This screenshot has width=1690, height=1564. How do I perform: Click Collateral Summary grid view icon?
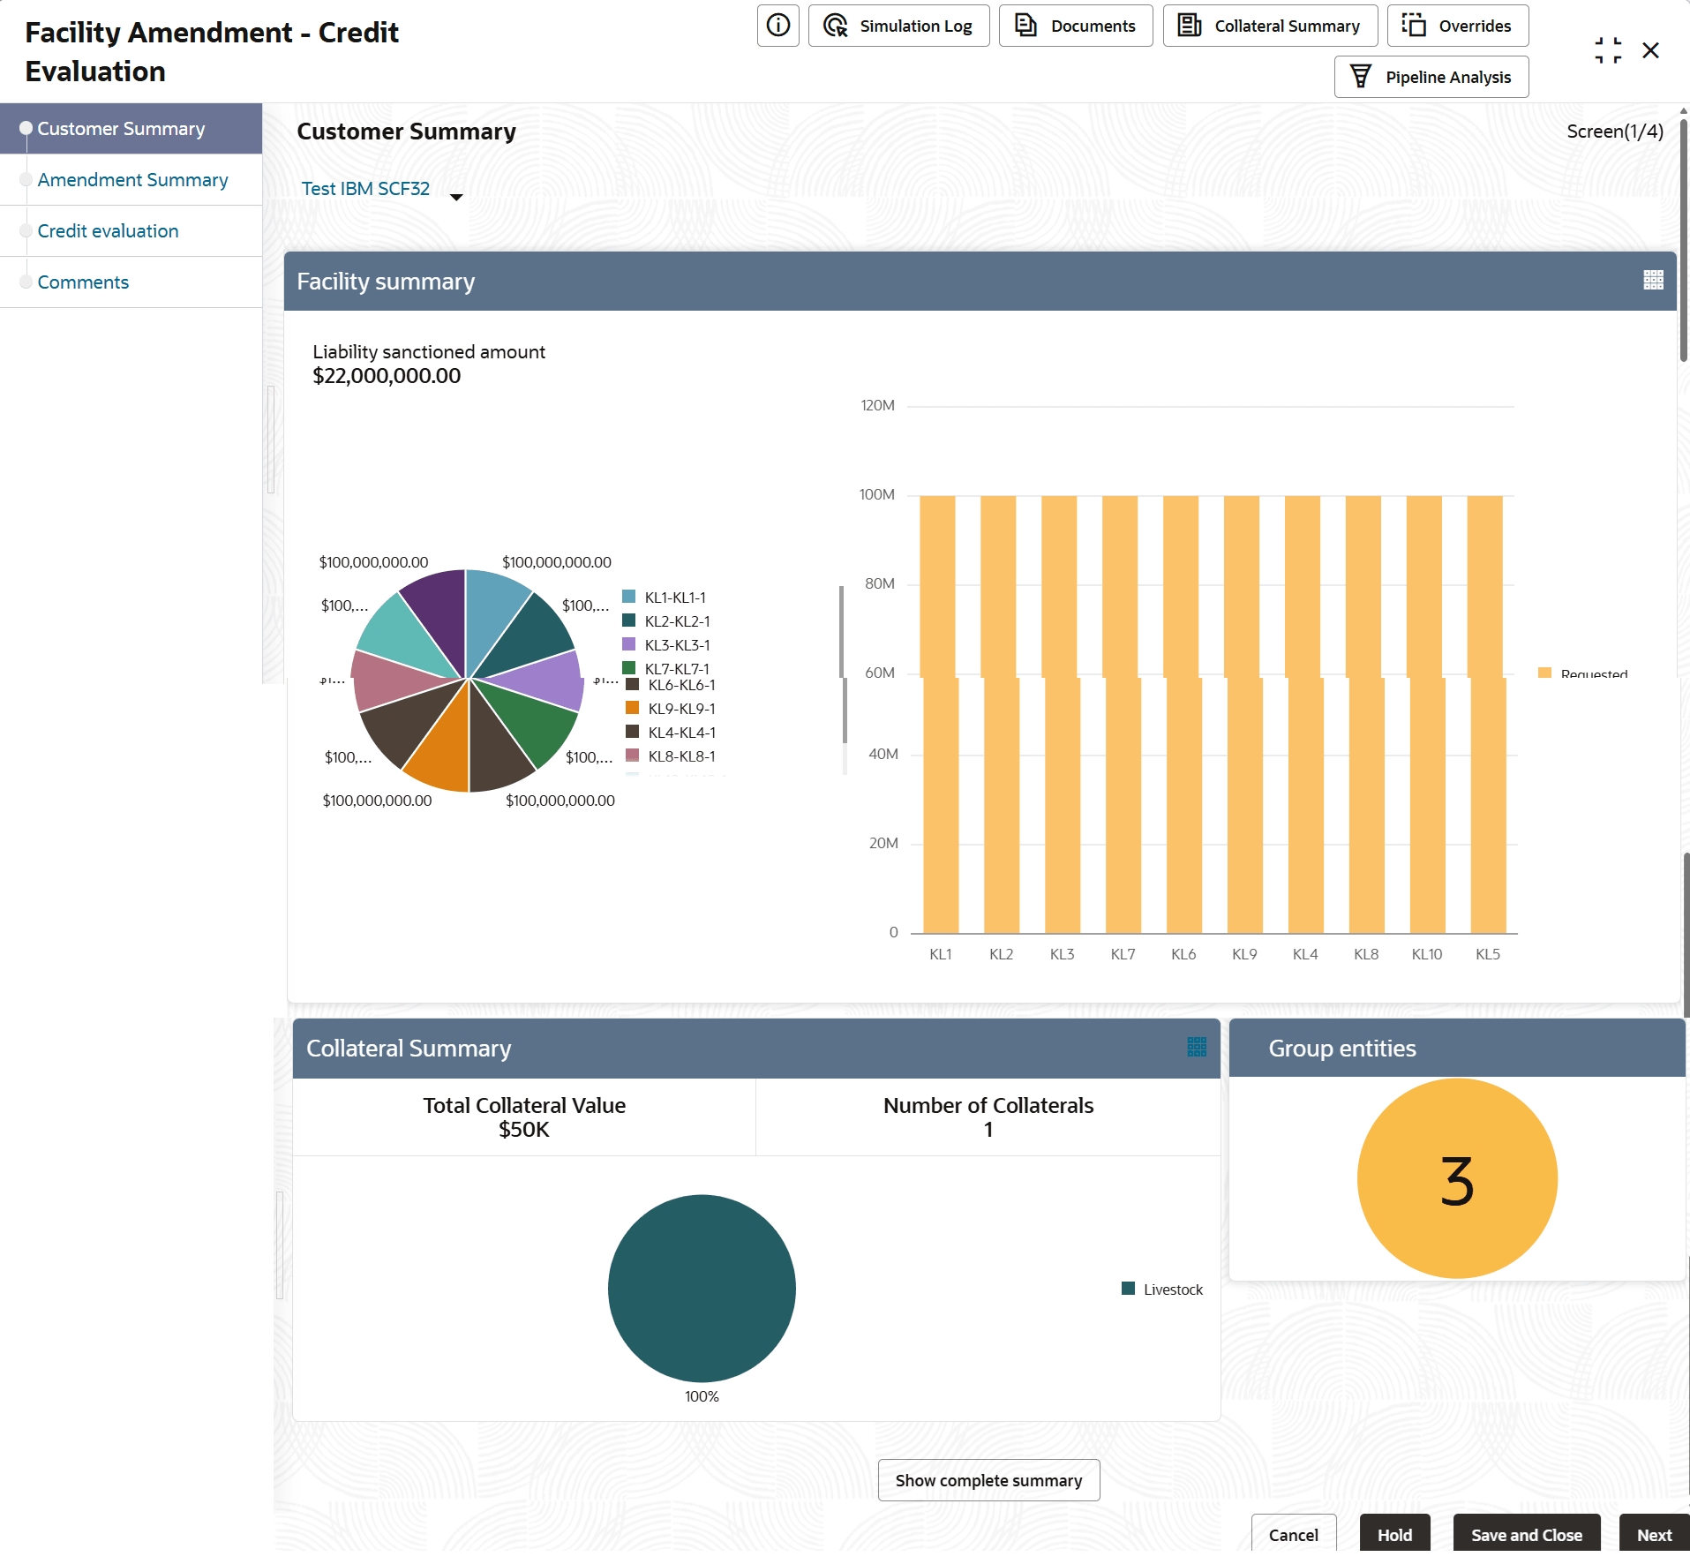[x=1197, y=1047]
